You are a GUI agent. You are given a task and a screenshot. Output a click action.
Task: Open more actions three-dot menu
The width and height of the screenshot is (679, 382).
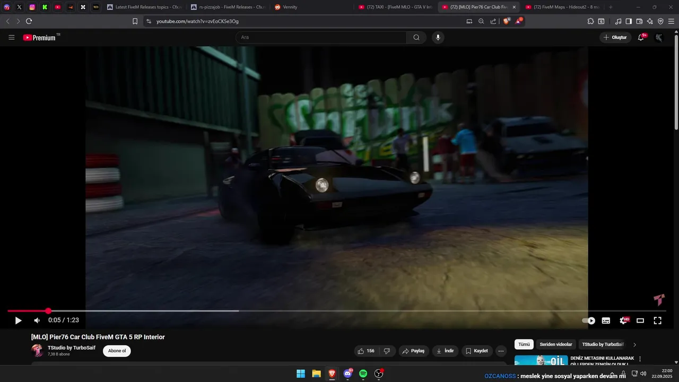tap(501, 351)
